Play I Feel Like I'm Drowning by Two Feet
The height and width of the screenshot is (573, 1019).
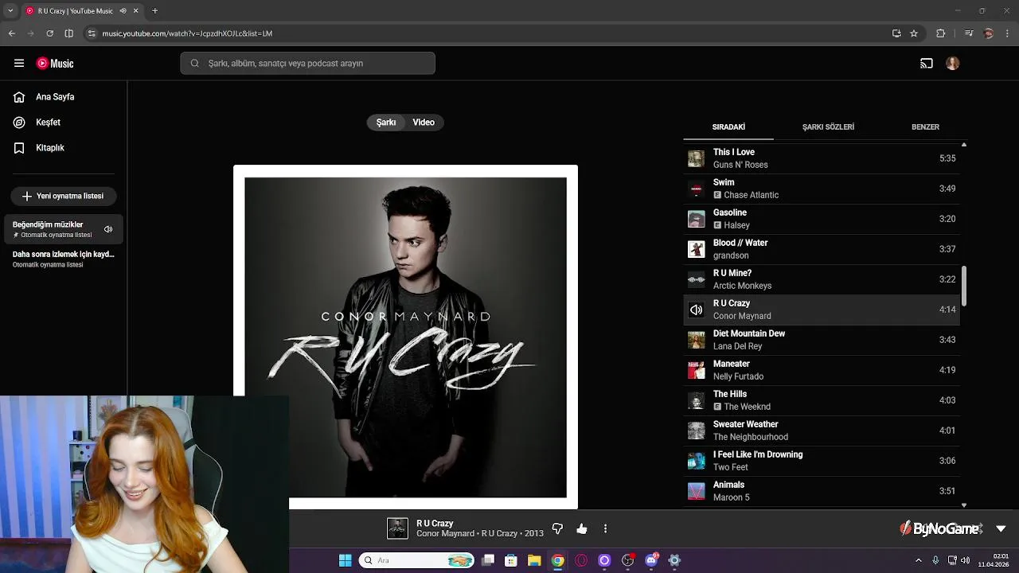[822, 461]
